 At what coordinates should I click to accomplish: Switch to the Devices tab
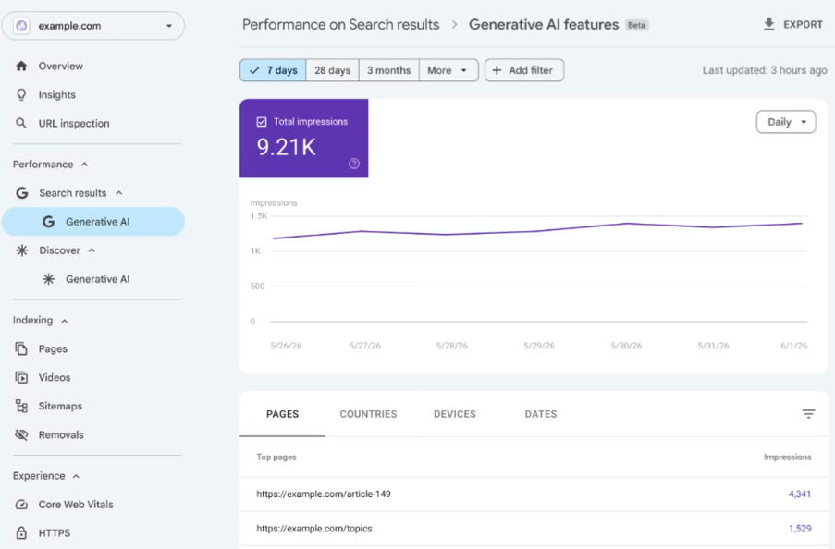click(x=455, y=414)
